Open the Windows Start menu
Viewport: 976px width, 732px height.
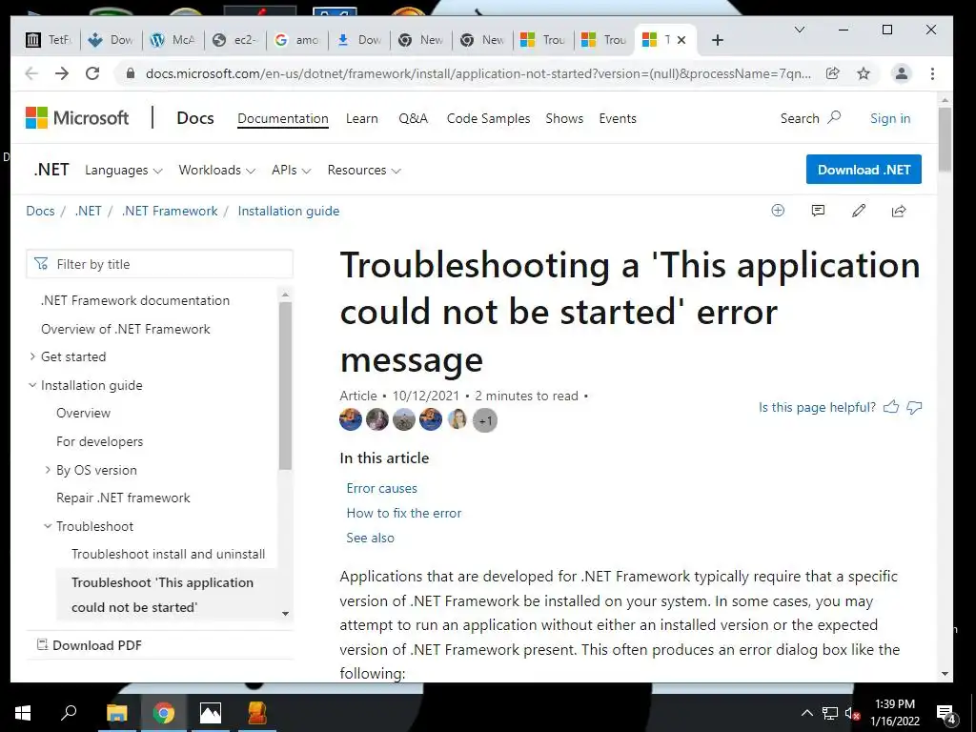click(x=23, y=713)
